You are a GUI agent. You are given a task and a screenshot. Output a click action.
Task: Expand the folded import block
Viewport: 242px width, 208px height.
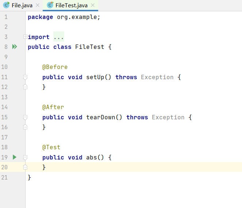(x=25, y=37)
